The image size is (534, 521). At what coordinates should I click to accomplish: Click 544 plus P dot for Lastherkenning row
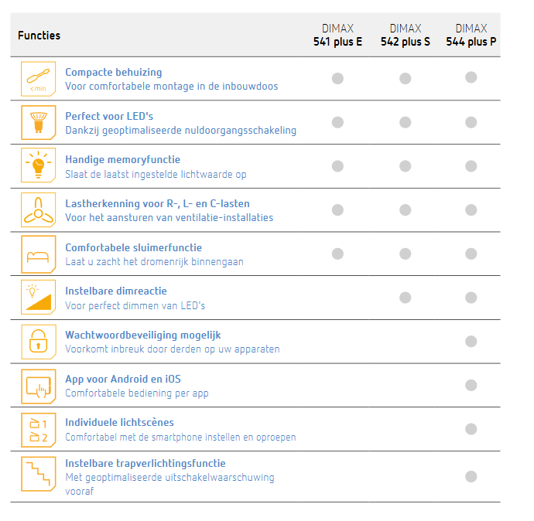471,209
